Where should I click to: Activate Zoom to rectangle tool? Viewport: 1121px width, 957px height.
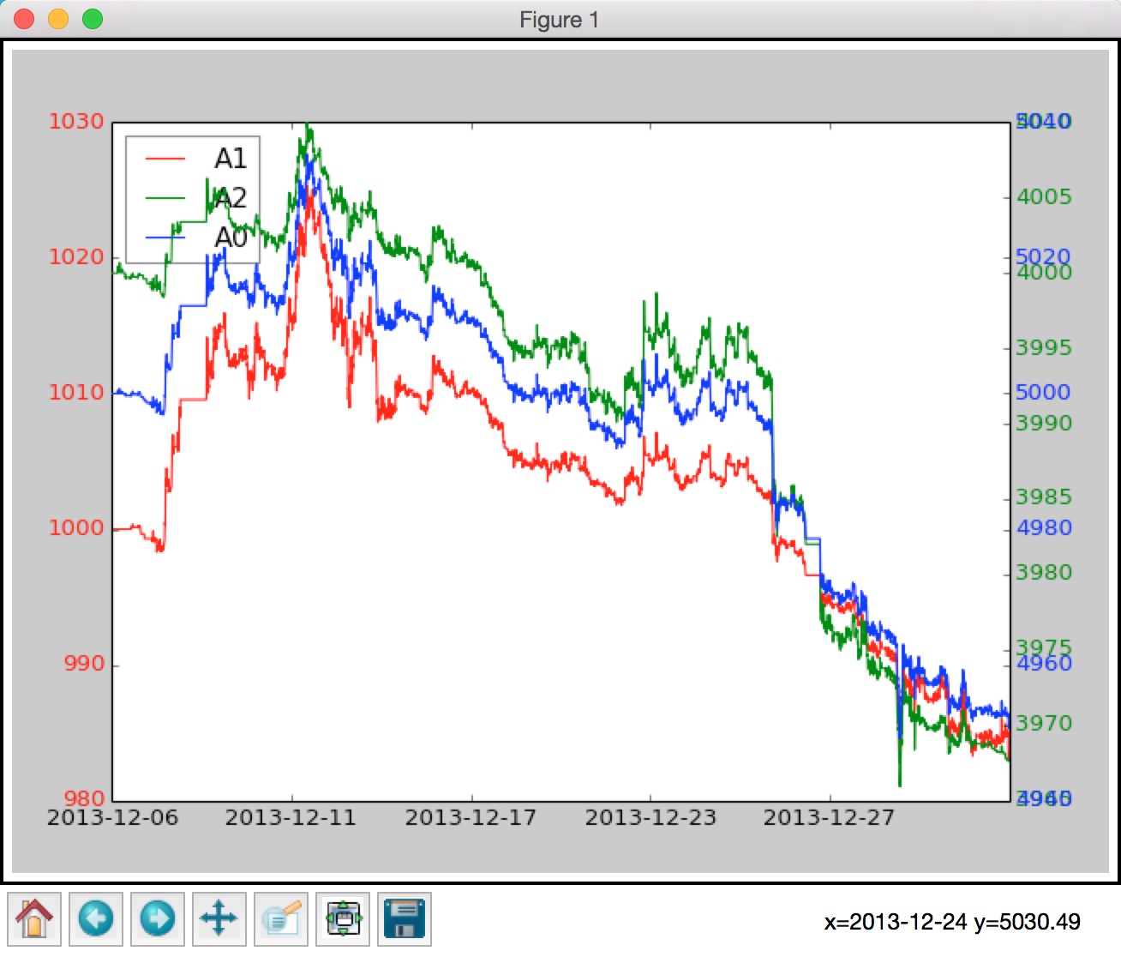pos(281,918)
